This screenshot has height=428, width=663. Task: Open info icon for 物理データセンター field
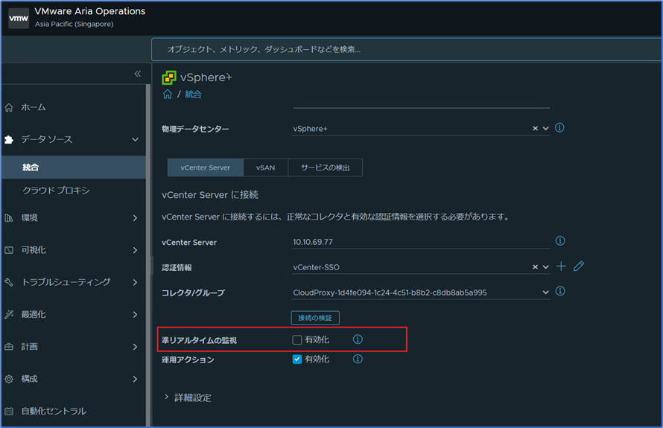559,127
